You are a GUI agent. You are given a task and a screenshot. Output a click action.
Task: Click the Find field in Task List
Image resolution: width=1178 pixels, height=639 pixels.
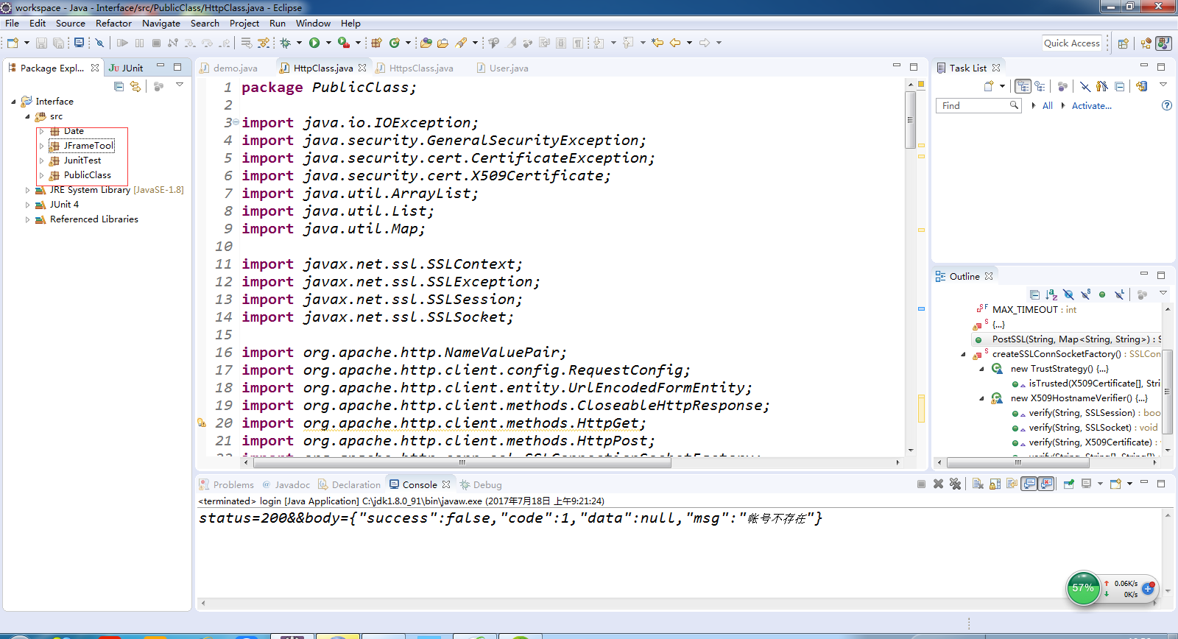pos(978,106)
